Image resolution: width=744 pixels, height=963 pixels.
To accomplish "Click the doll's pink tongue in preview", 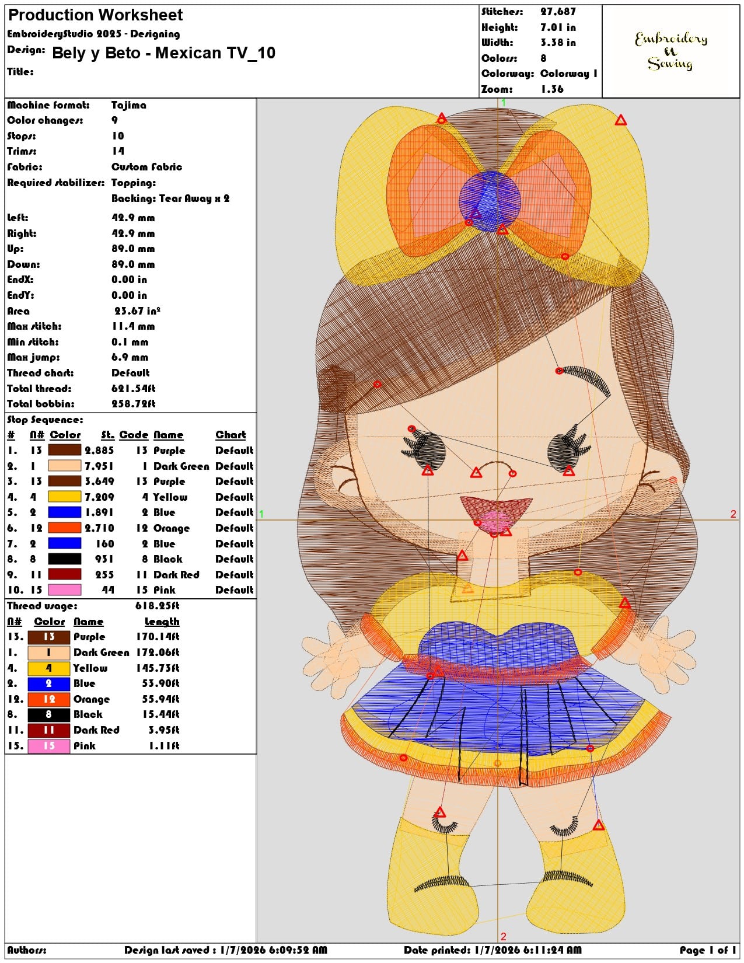I will (494, 522).
